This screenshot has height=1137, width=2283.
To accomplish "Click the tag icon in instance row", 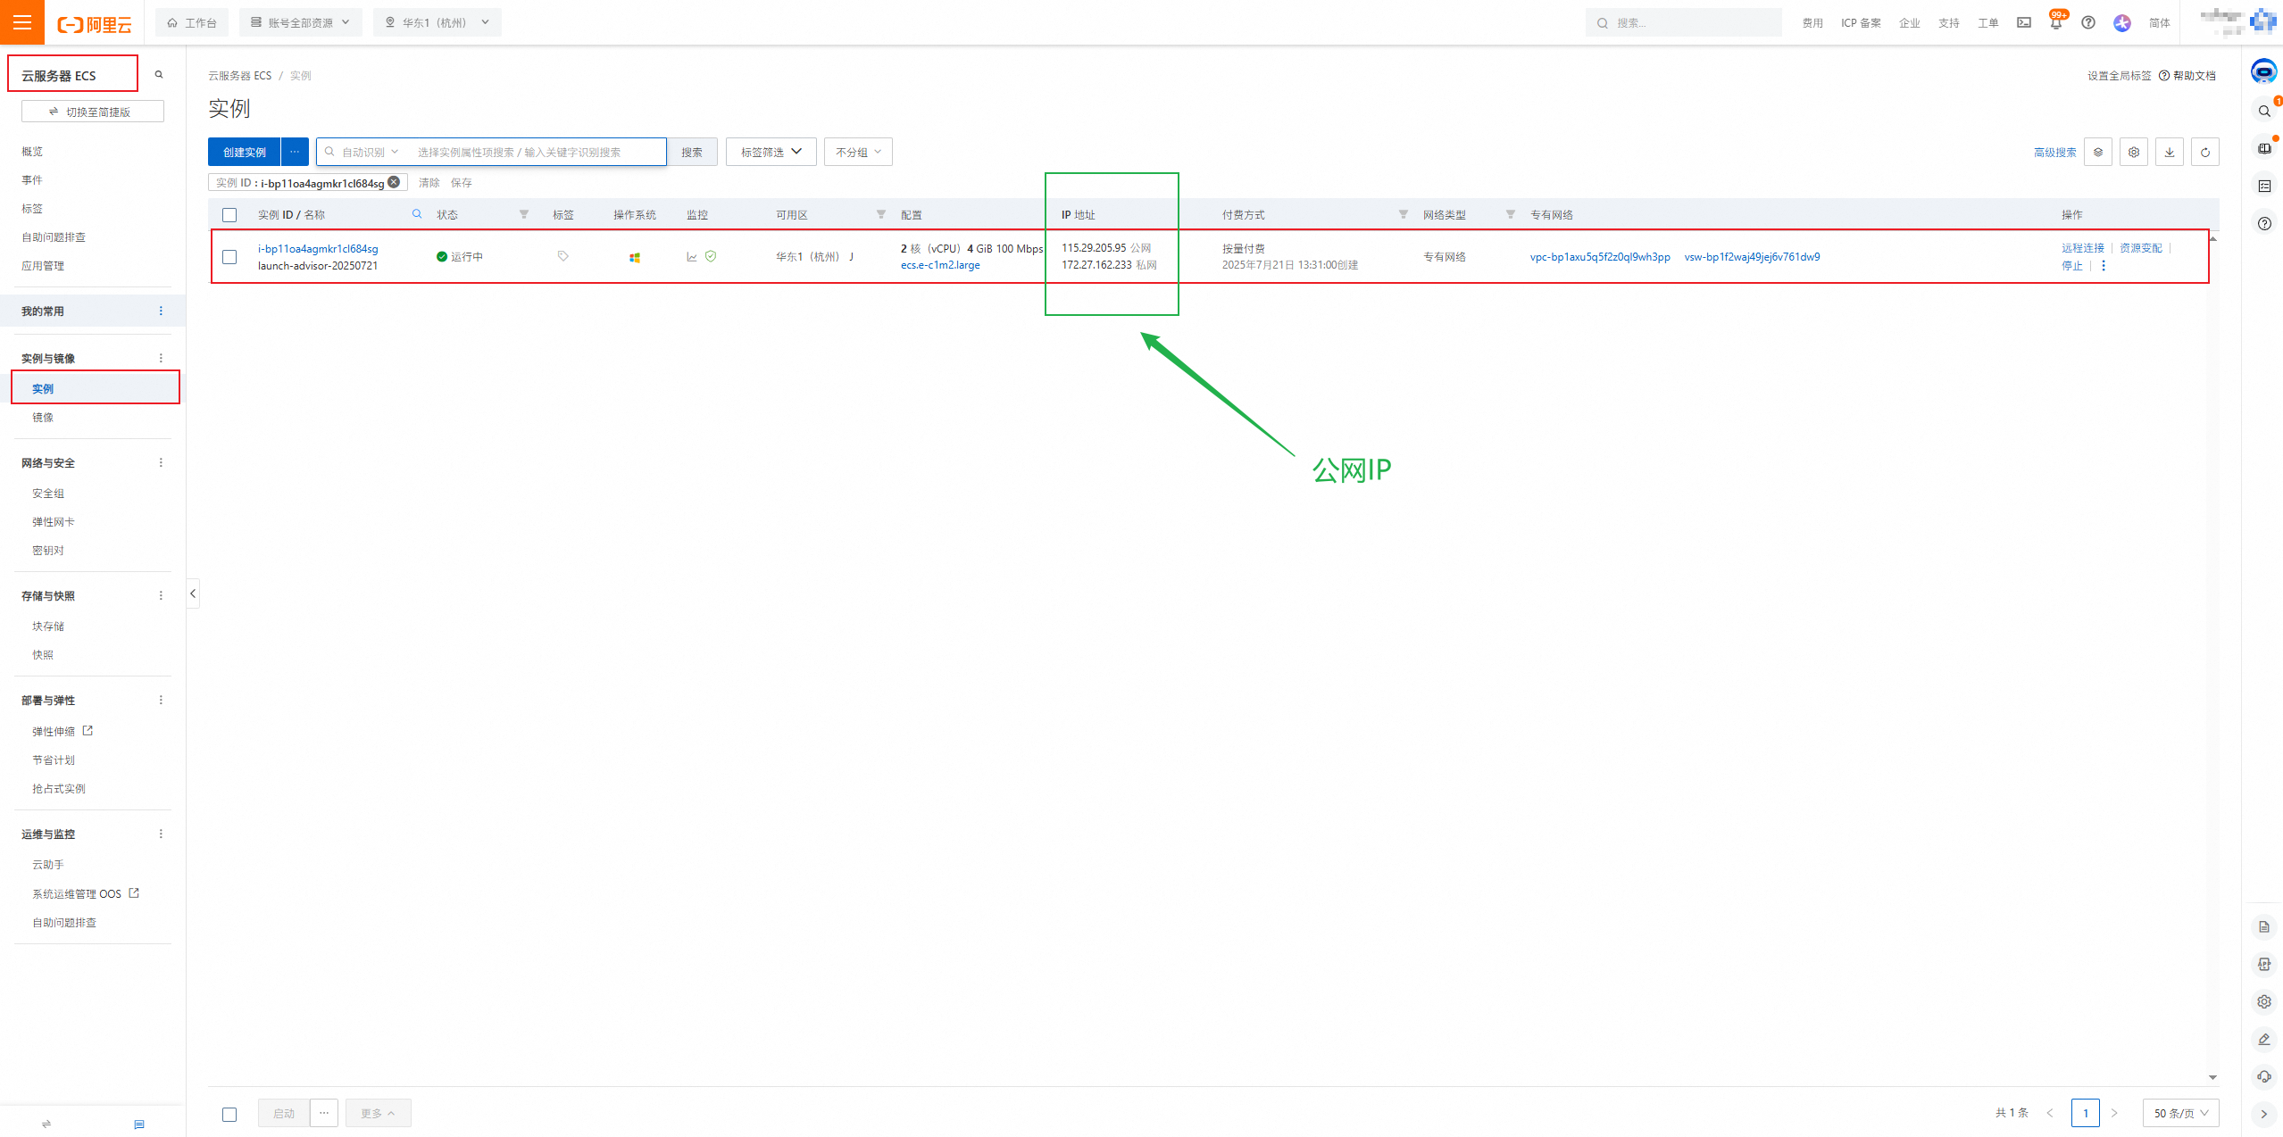I will pyautogui.click(x=562, y=256).
